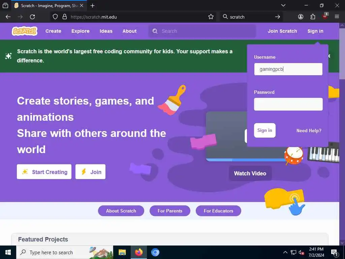Open the extensions puzzle icon
The image size is (345, 259).
313,17
